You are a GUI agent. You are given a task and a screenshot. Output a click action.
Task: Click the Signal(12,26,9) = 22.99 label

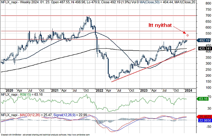70,115
